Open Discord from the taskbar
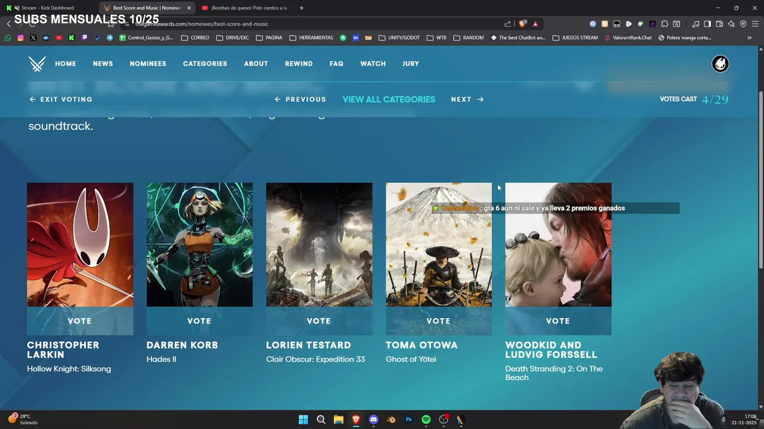 click(374, 419)
